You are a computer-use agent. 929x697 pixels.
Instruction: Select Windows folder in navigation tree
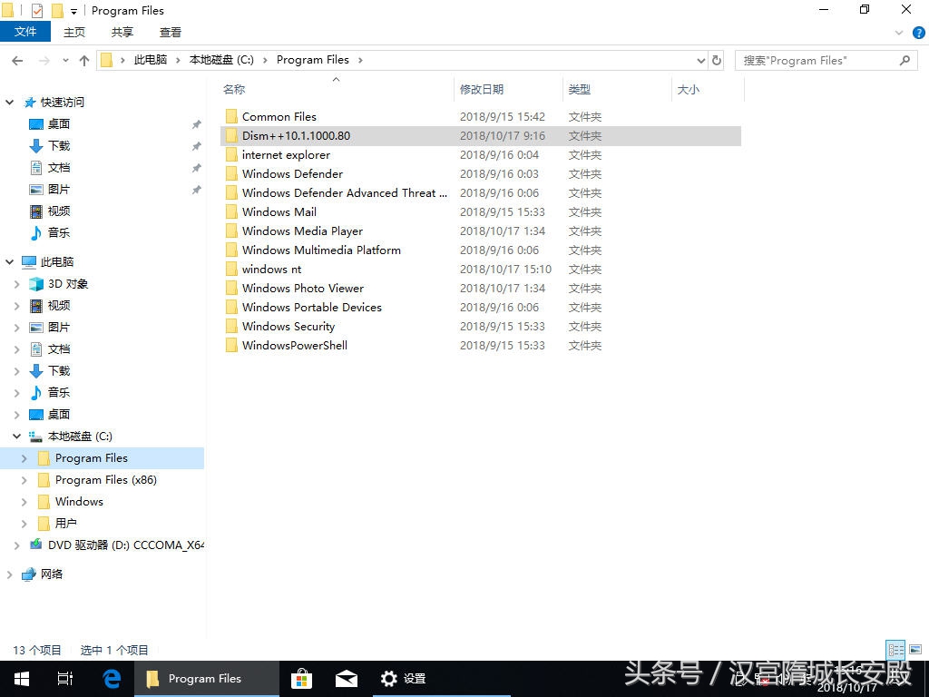[x=79, y=502]
